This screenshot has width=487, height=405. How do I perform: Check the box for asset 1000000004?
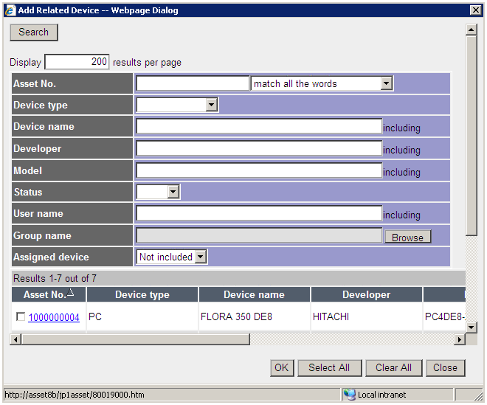tap(21, 317)
